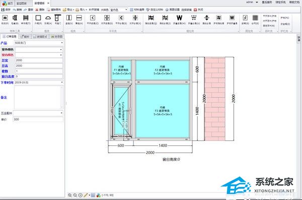The height and width of the screenshot is (200, 302).
Task: Click the red 关闭 close button in toolbar
Action: pos(198,10)
